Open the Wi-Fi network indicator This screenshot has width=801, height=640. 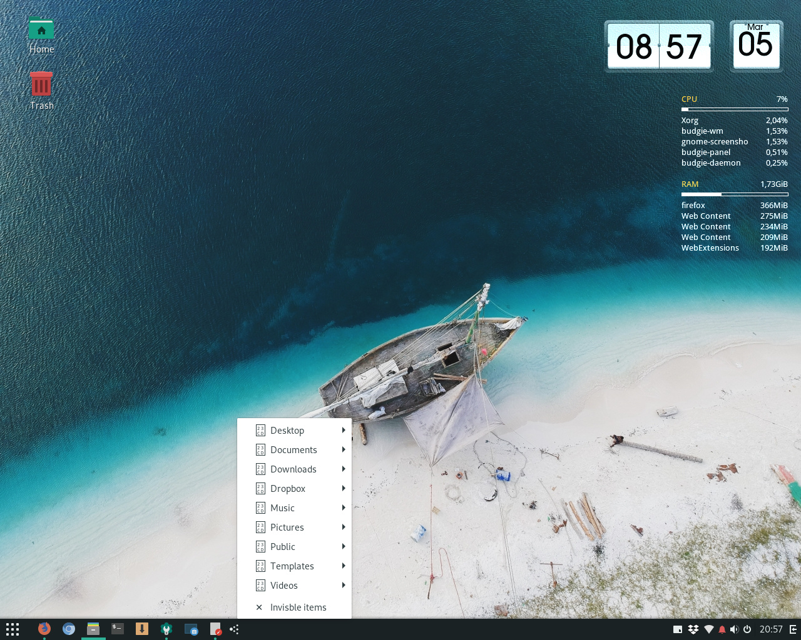click(x=708, y=629)
